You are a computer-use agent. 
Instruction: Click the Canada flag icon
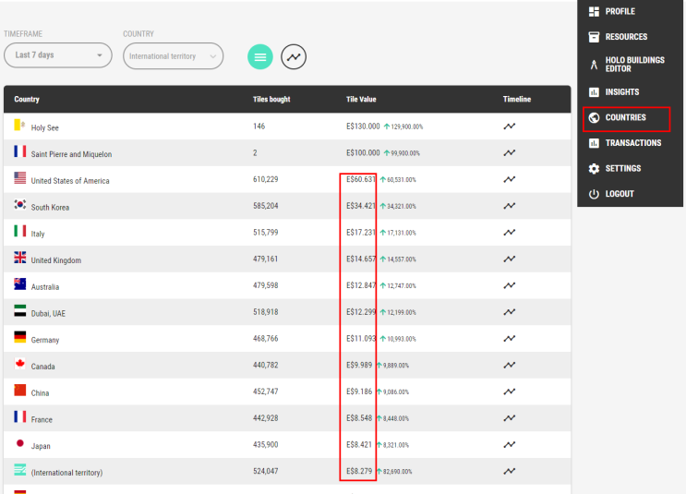pos(19,364)
